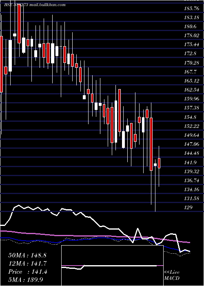Click the 178.02 price axis label

point(192,36)
